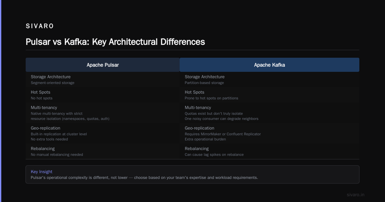Viewport: 385px width, 202px height.
Task: Select the Apache Kafka column header
Action: (x=269, y=65)
